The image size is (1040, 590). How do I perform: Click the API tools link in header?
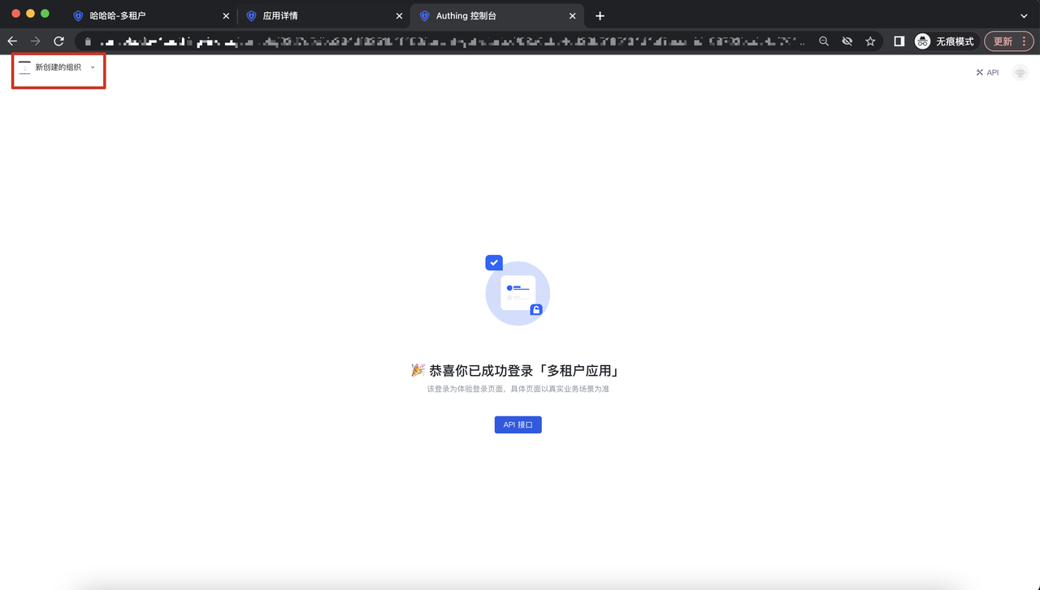pyautogui.click(x=987, y=73)
